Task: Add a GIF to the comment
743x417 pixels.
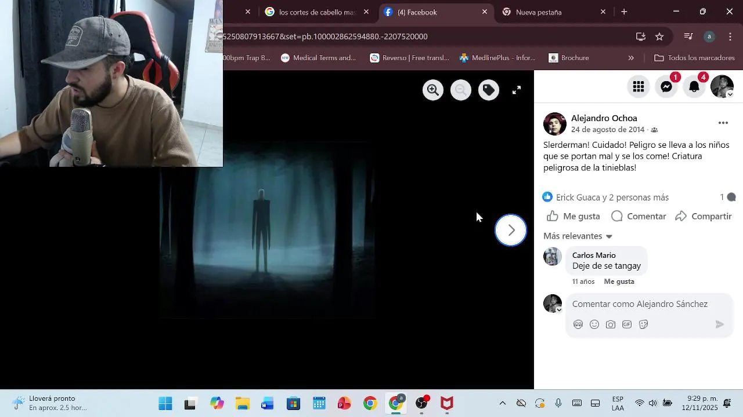Action: 627,324
